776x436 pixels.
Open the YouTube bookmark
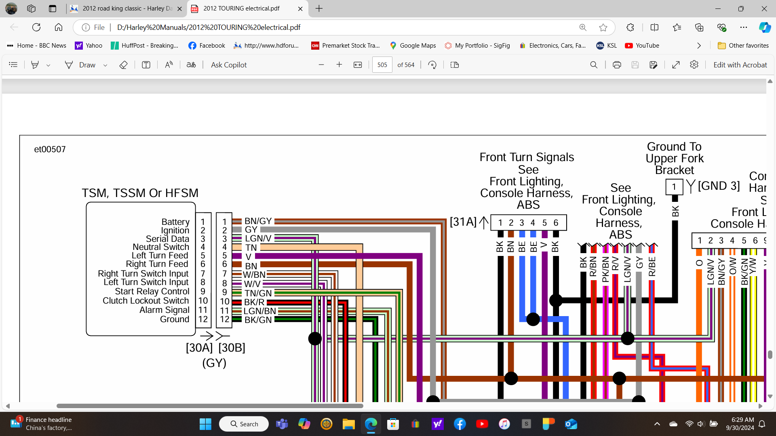[x=642, y=46]
